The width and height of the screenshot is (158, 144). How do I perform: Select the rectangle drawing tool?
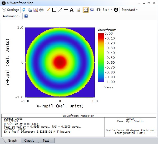point(54,10)
